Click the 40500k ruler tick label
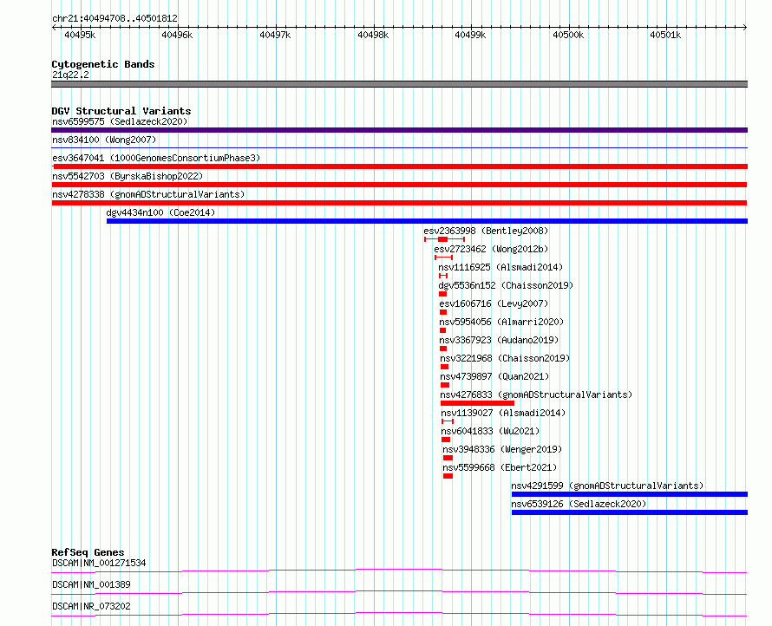 [568, 35]
